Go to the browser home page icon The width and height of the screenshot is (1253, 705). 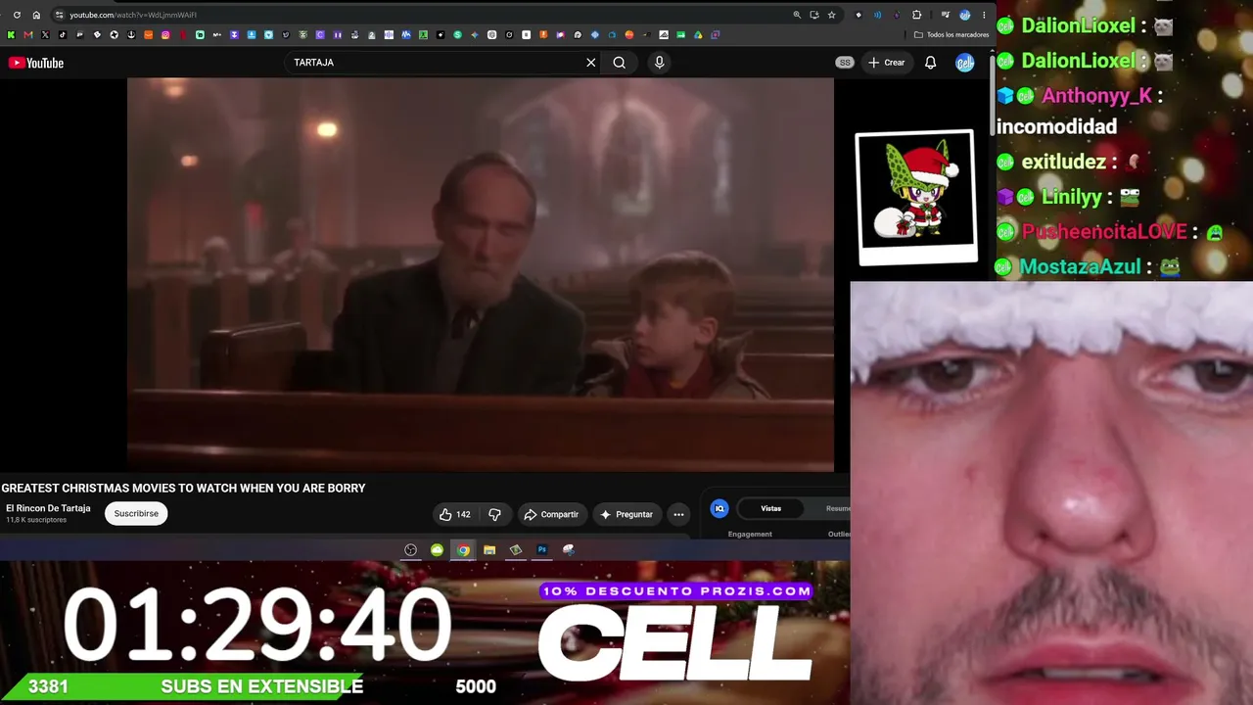tap(36, 15)
